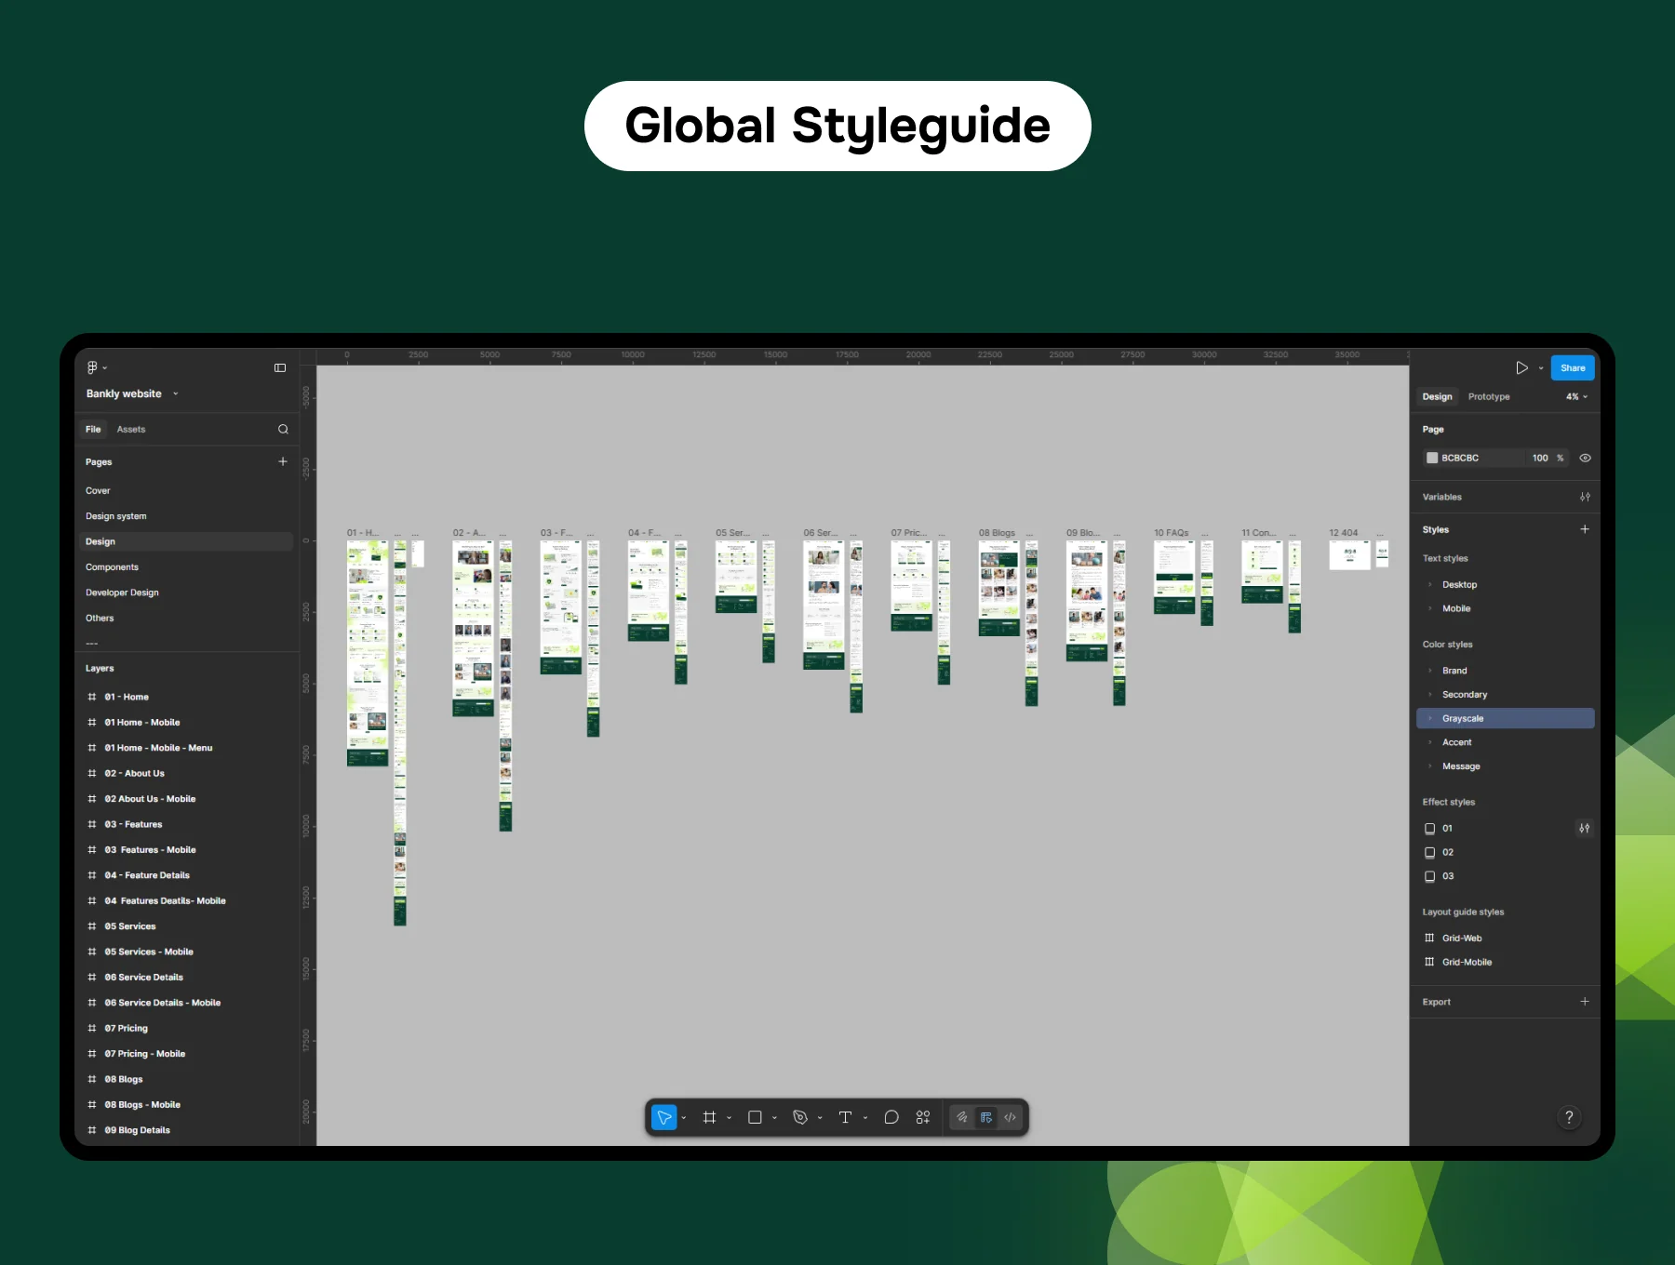Select the Comment tool
This screenshot has height=1265, width=1675.
[x=891, y=1117]
